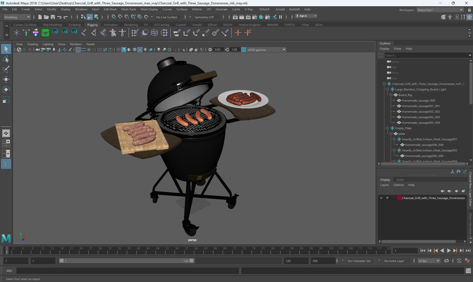Screen dimensions: 473x282
Task: Click the Undo arrow icon
Action: 59,17
